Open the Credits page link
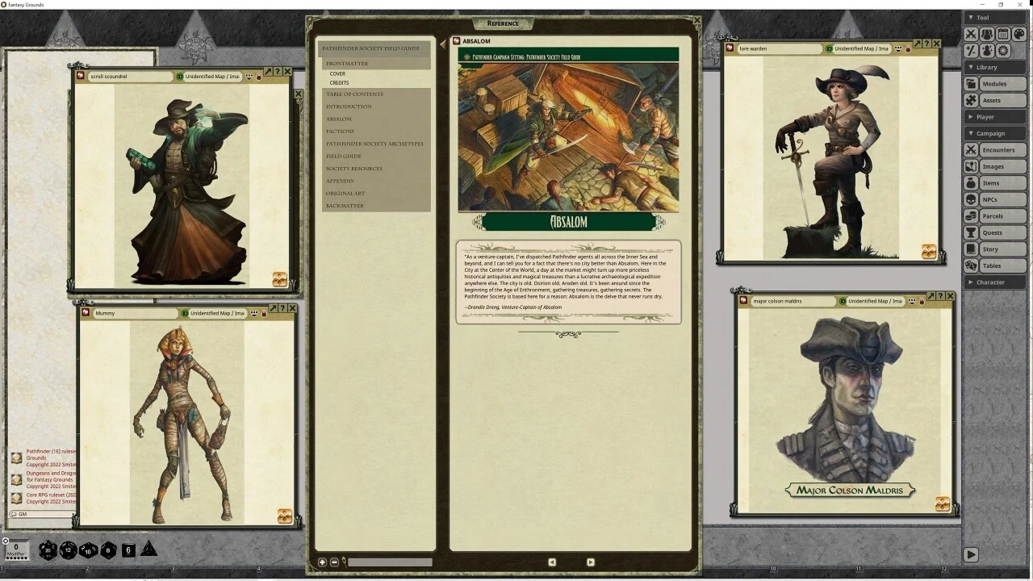Viewport: 1033px width, 581px height. tap(339, 83)
